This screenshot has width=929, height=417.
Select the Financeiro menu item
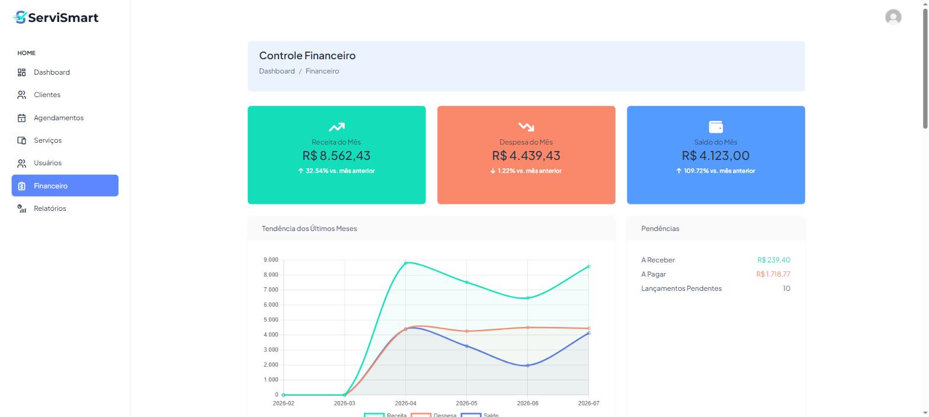[65, 185]
